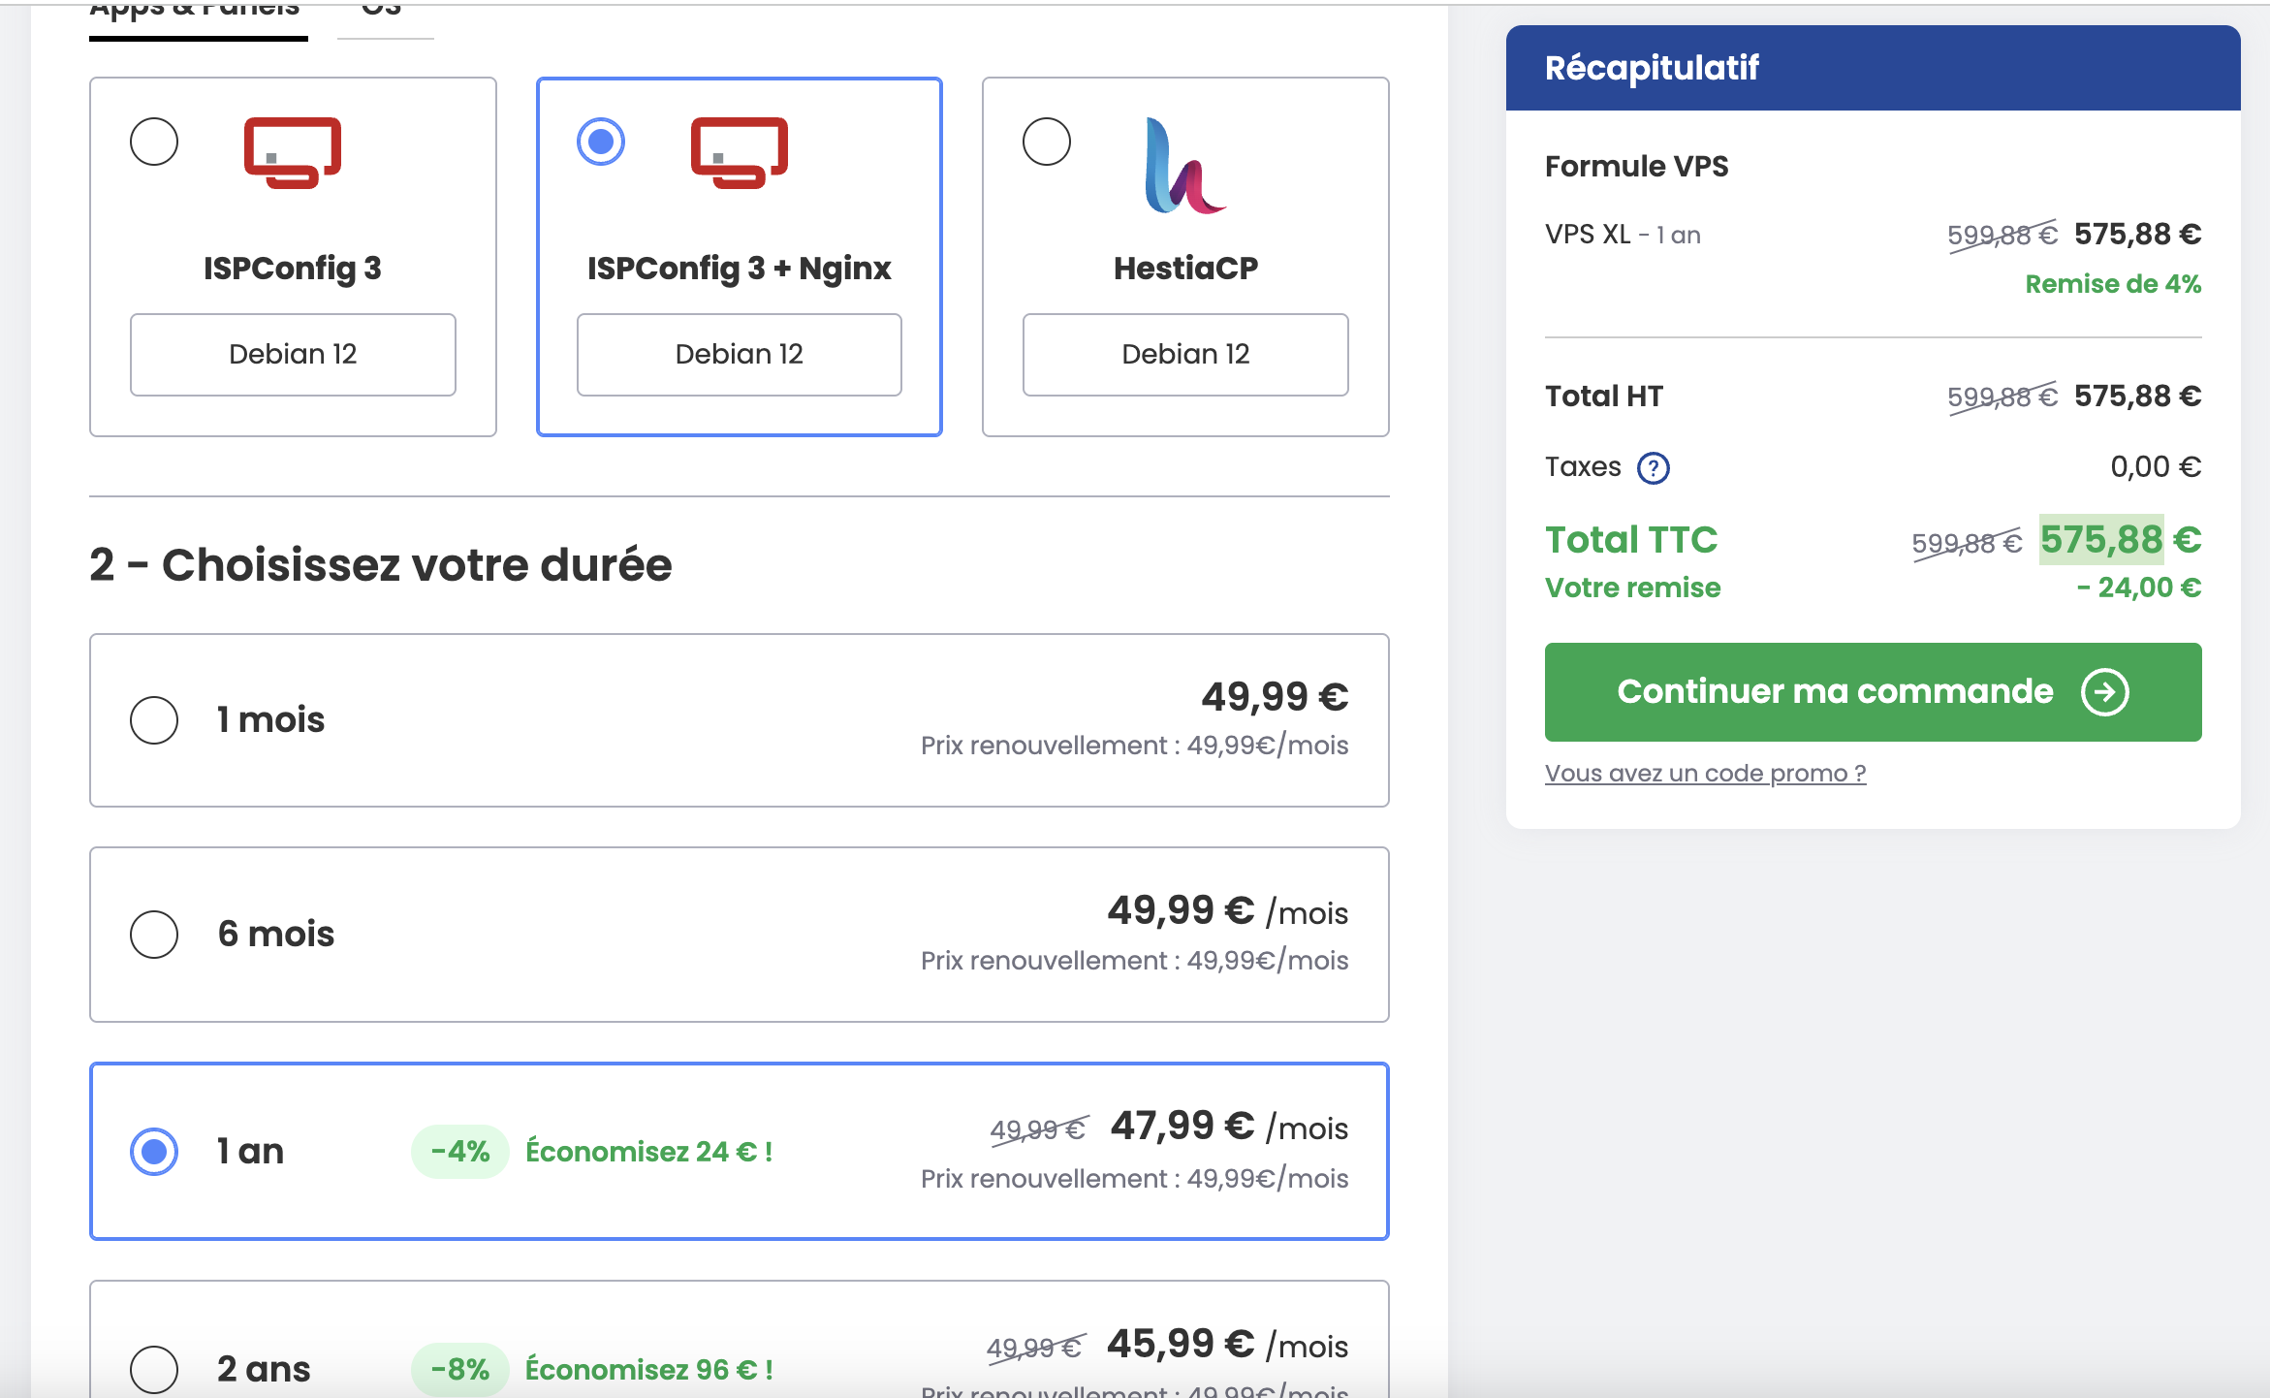Click the -4% discount badge
This screenshot has width=2270, height=1398.
tap(460, 1151)
